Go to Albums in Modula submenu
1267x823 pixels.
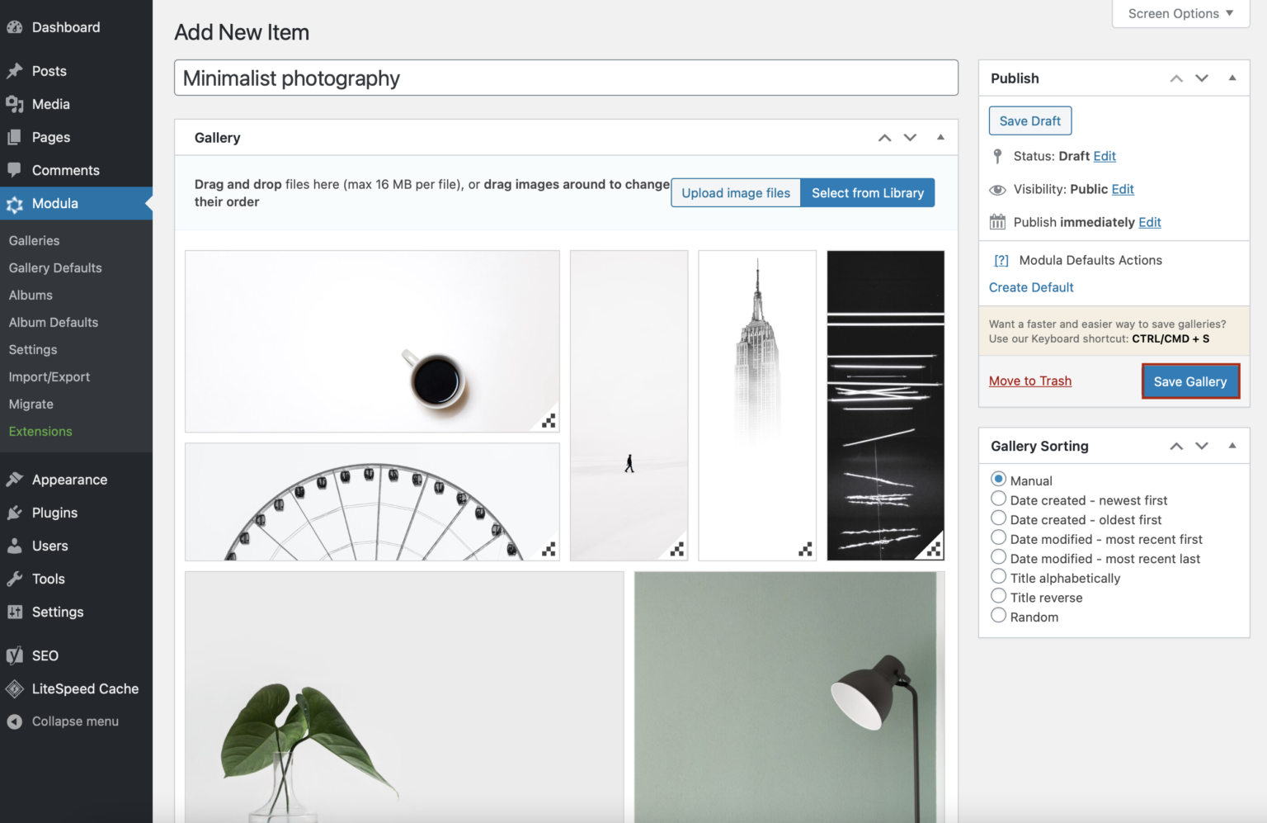[x=31, y=296]
